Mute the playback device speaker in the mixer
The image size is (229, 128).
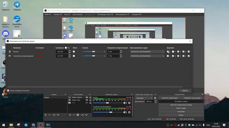125,112
